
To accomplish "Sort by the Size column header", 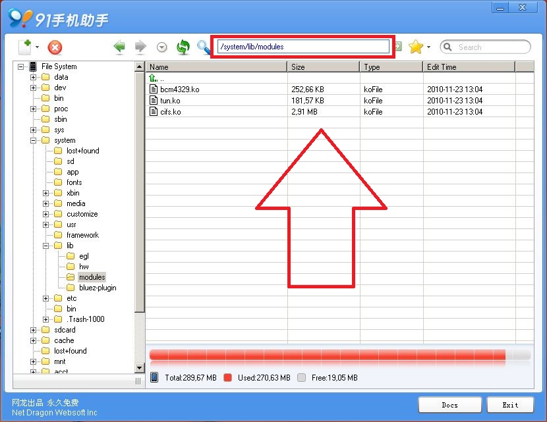I will pos(324,67).
